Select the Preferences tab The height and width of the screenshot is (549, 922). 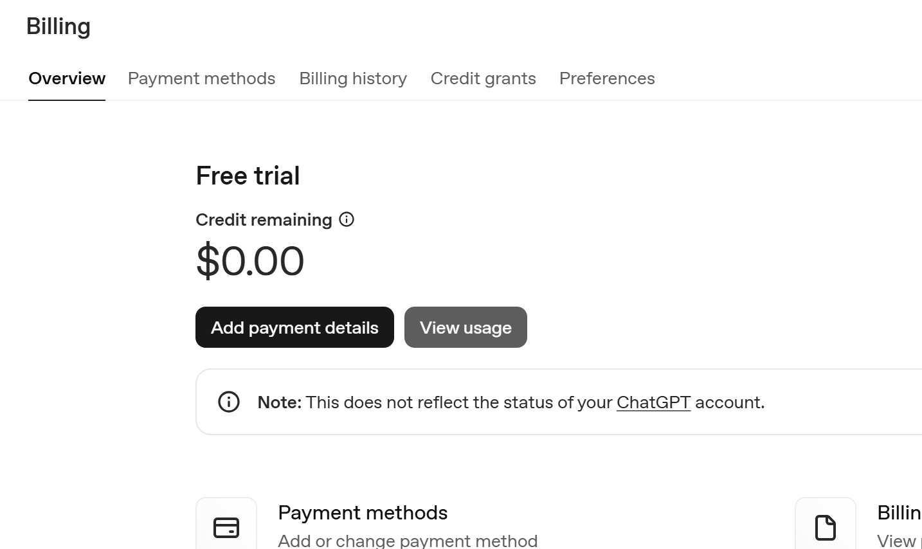click(x=607, y=78)
